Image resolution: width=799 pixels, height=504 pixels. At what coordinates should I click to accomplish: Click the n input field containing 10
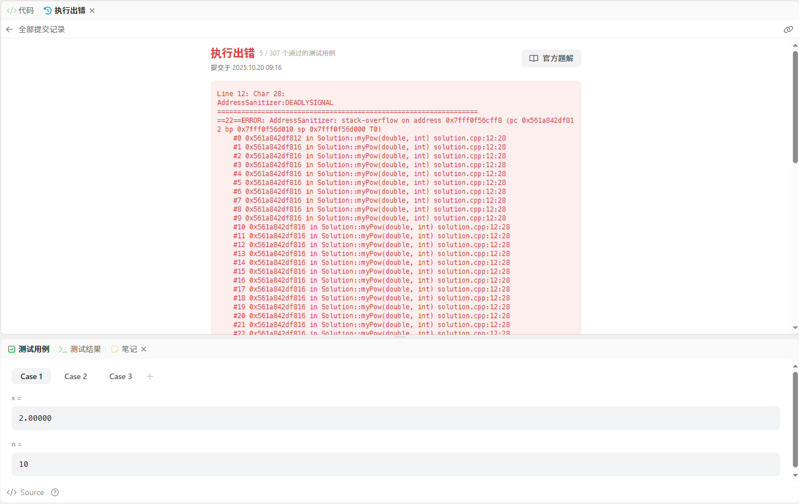pyautogui.click(x=395, y=464)
